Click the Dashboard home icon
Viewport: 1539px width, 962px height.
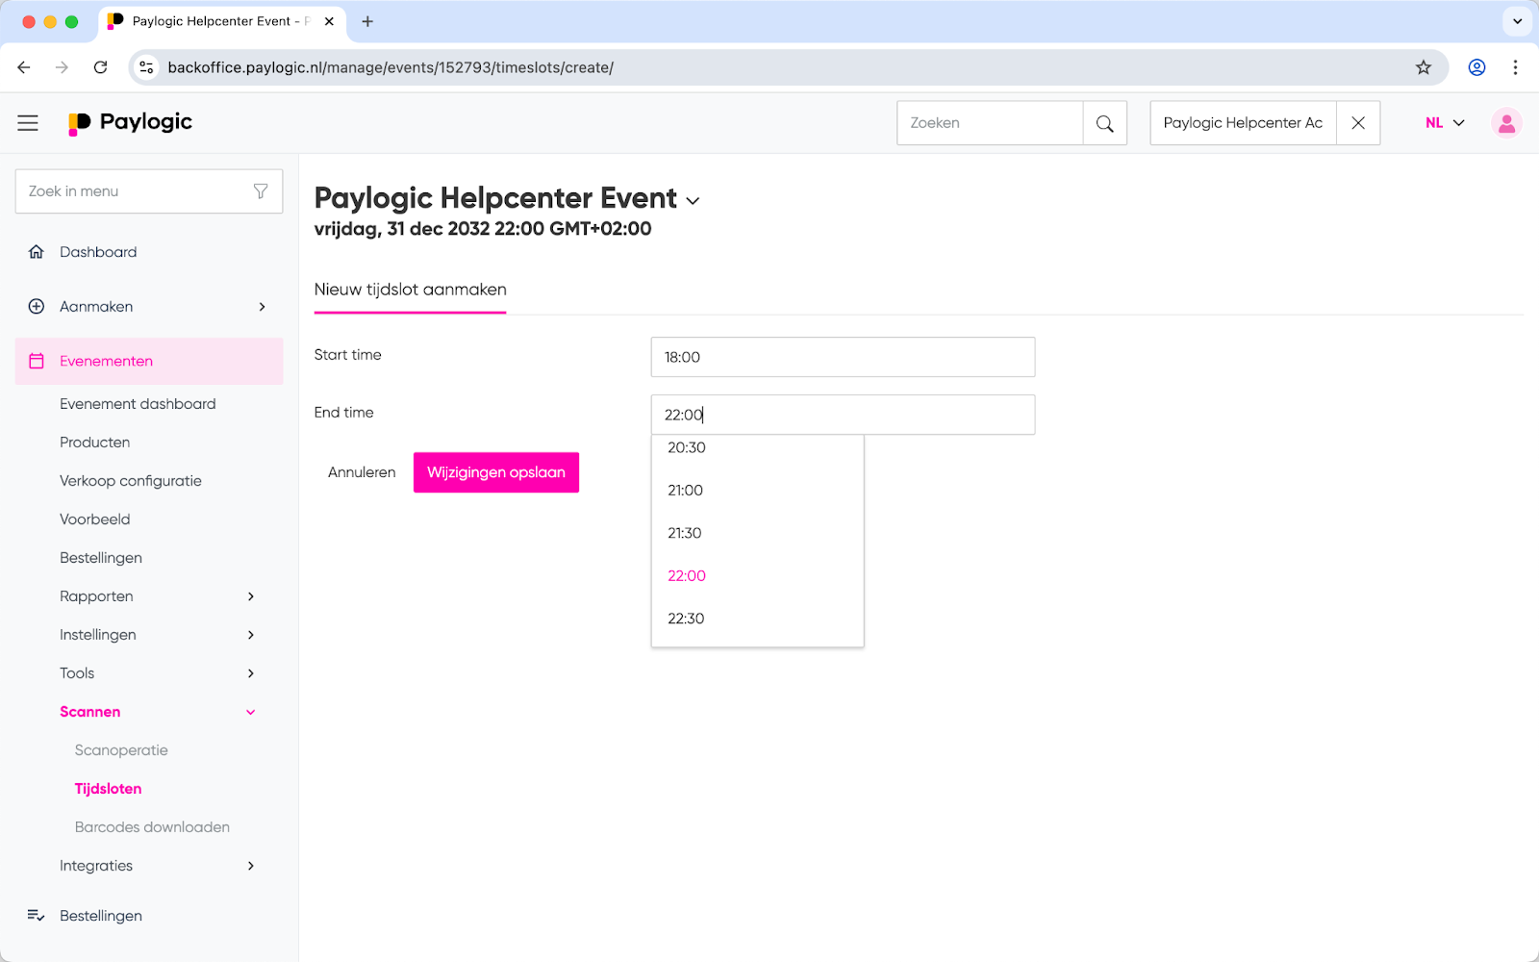click(37, 252)
